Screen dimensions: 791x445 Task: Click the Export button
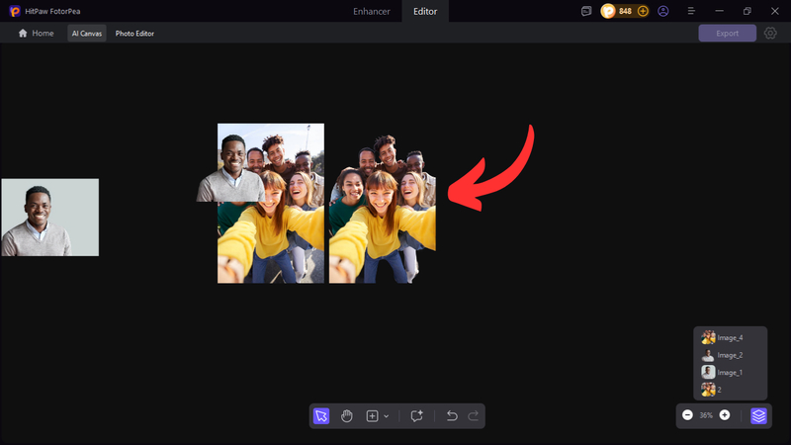click(x=727, y=34)
